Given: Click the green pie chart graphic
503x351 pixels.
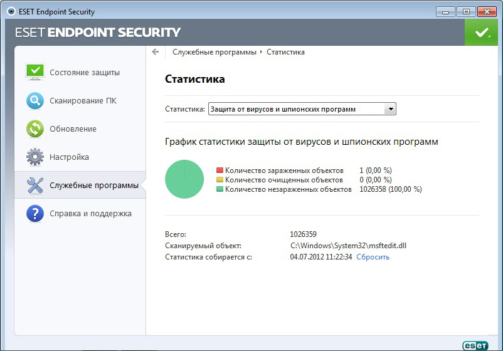Looking at the screenshot, I should pyautogui.click(x=184, y=179).
